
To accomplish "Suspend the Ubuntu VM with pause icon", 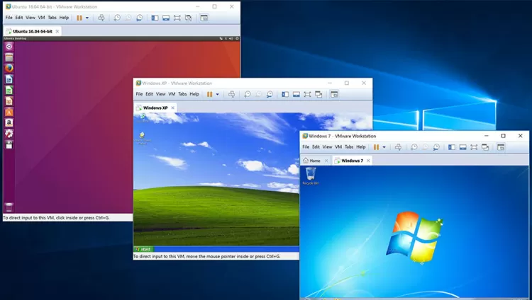I will 79,18.
